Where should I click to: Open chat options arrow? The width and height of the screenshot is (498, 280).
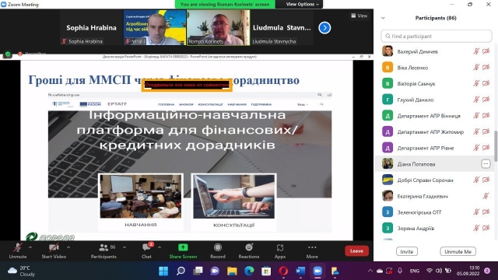pyautogui.click(x=160, y=247)
